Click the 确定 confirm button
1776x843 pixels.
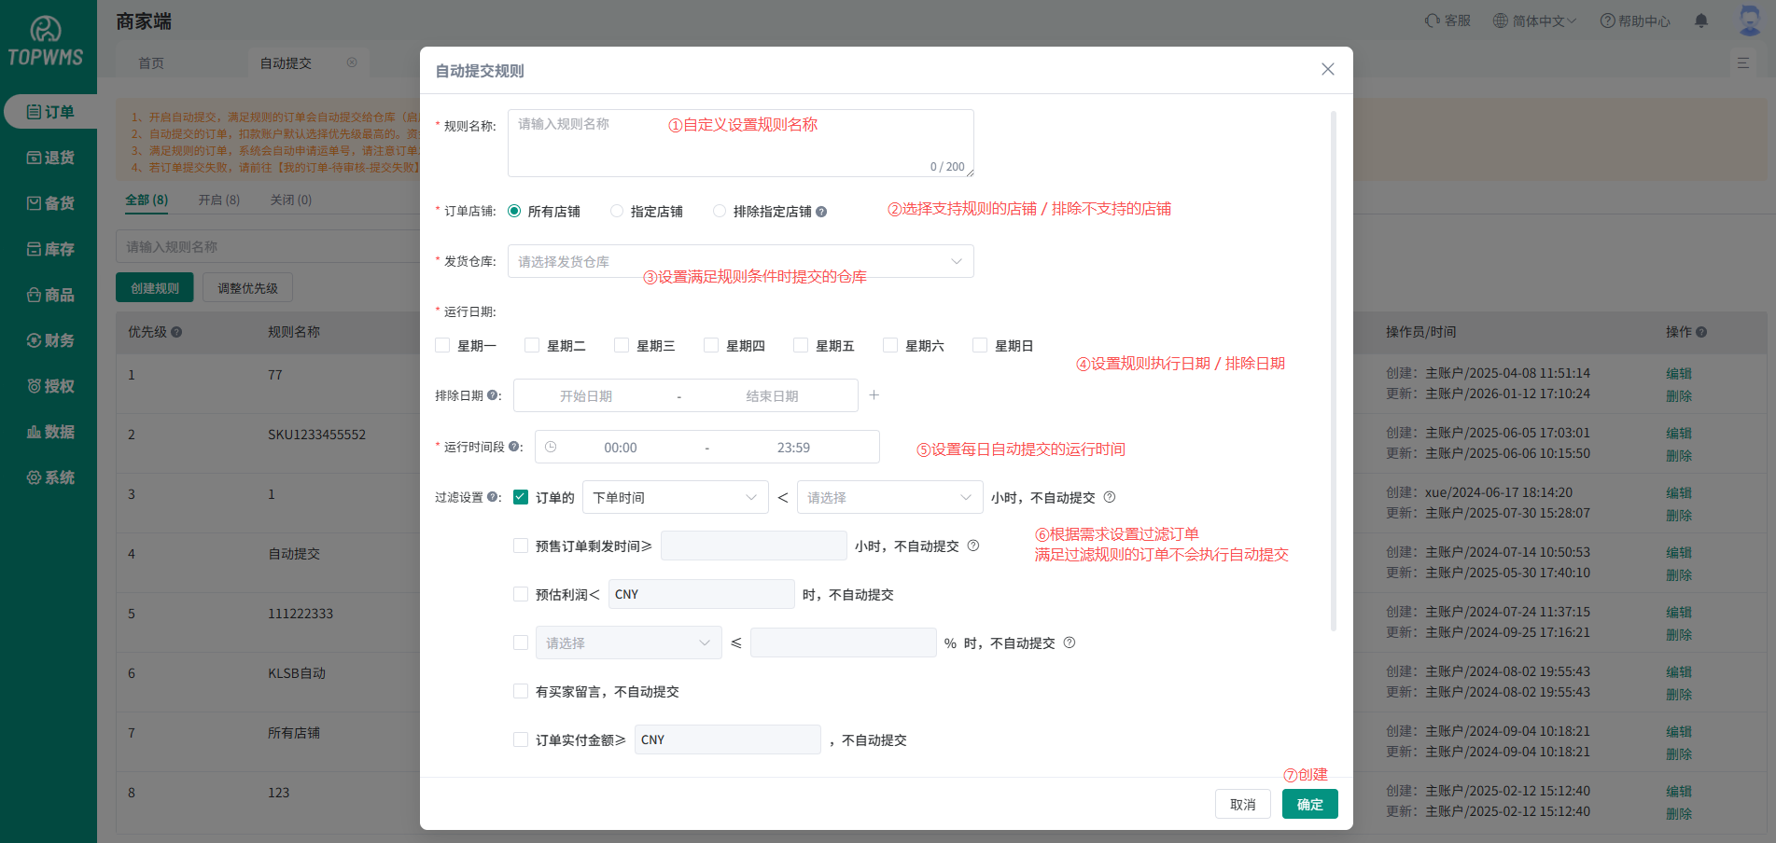click(1309, 803)
